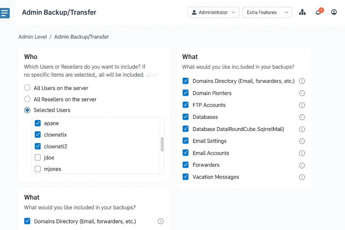Uncheck Email Settings in backup options
The height and width of the screenshot is (230, 345).
[x=186, y=141]
